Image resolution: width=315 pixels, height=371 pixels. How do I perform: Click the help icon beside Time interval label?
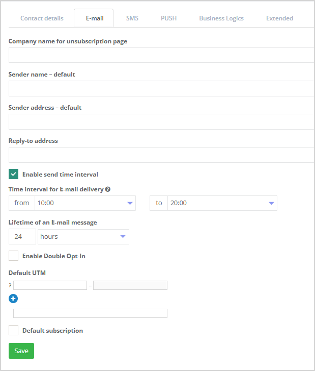click(108, 189)
